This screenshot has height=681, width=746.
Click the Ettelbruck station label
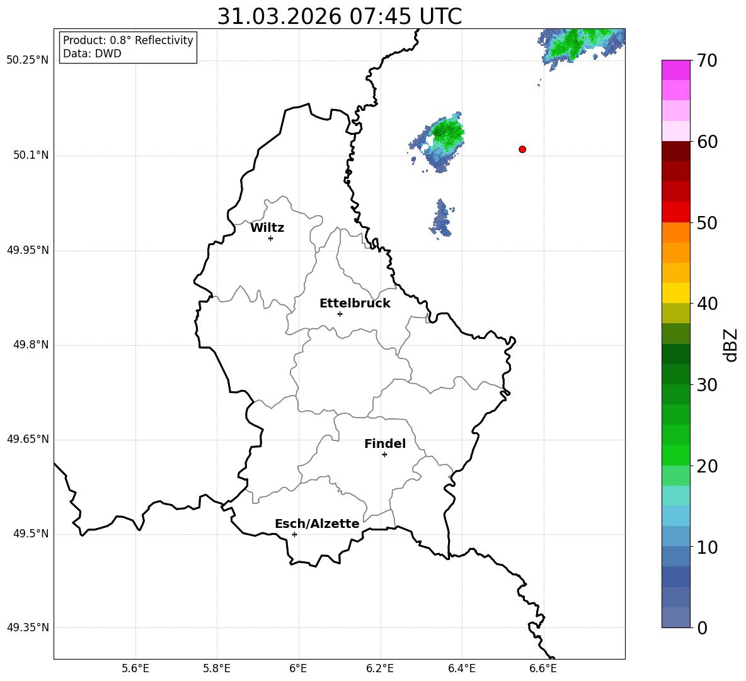355,304
